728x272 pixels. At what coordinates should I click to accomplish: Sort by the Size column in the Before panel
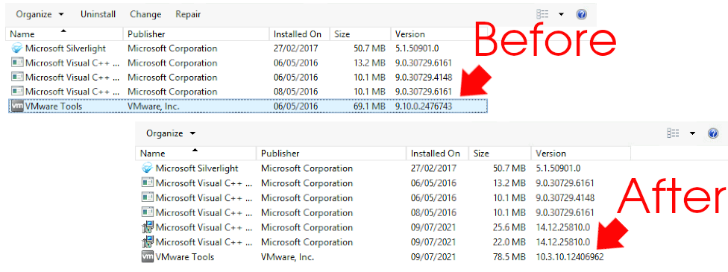point(360,34)
